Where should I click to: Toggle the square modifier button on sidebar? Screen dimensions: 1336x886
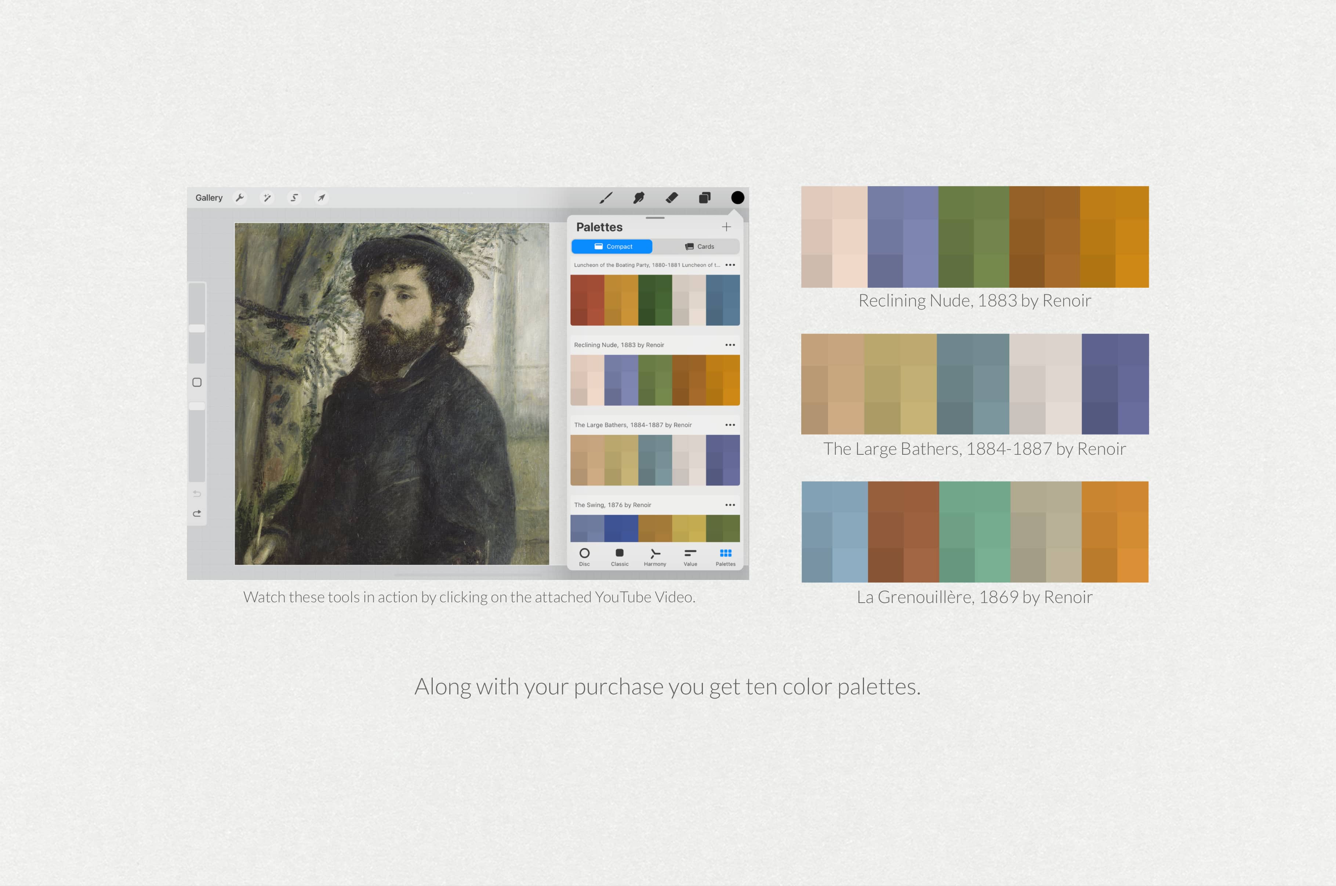coord(197,382)
